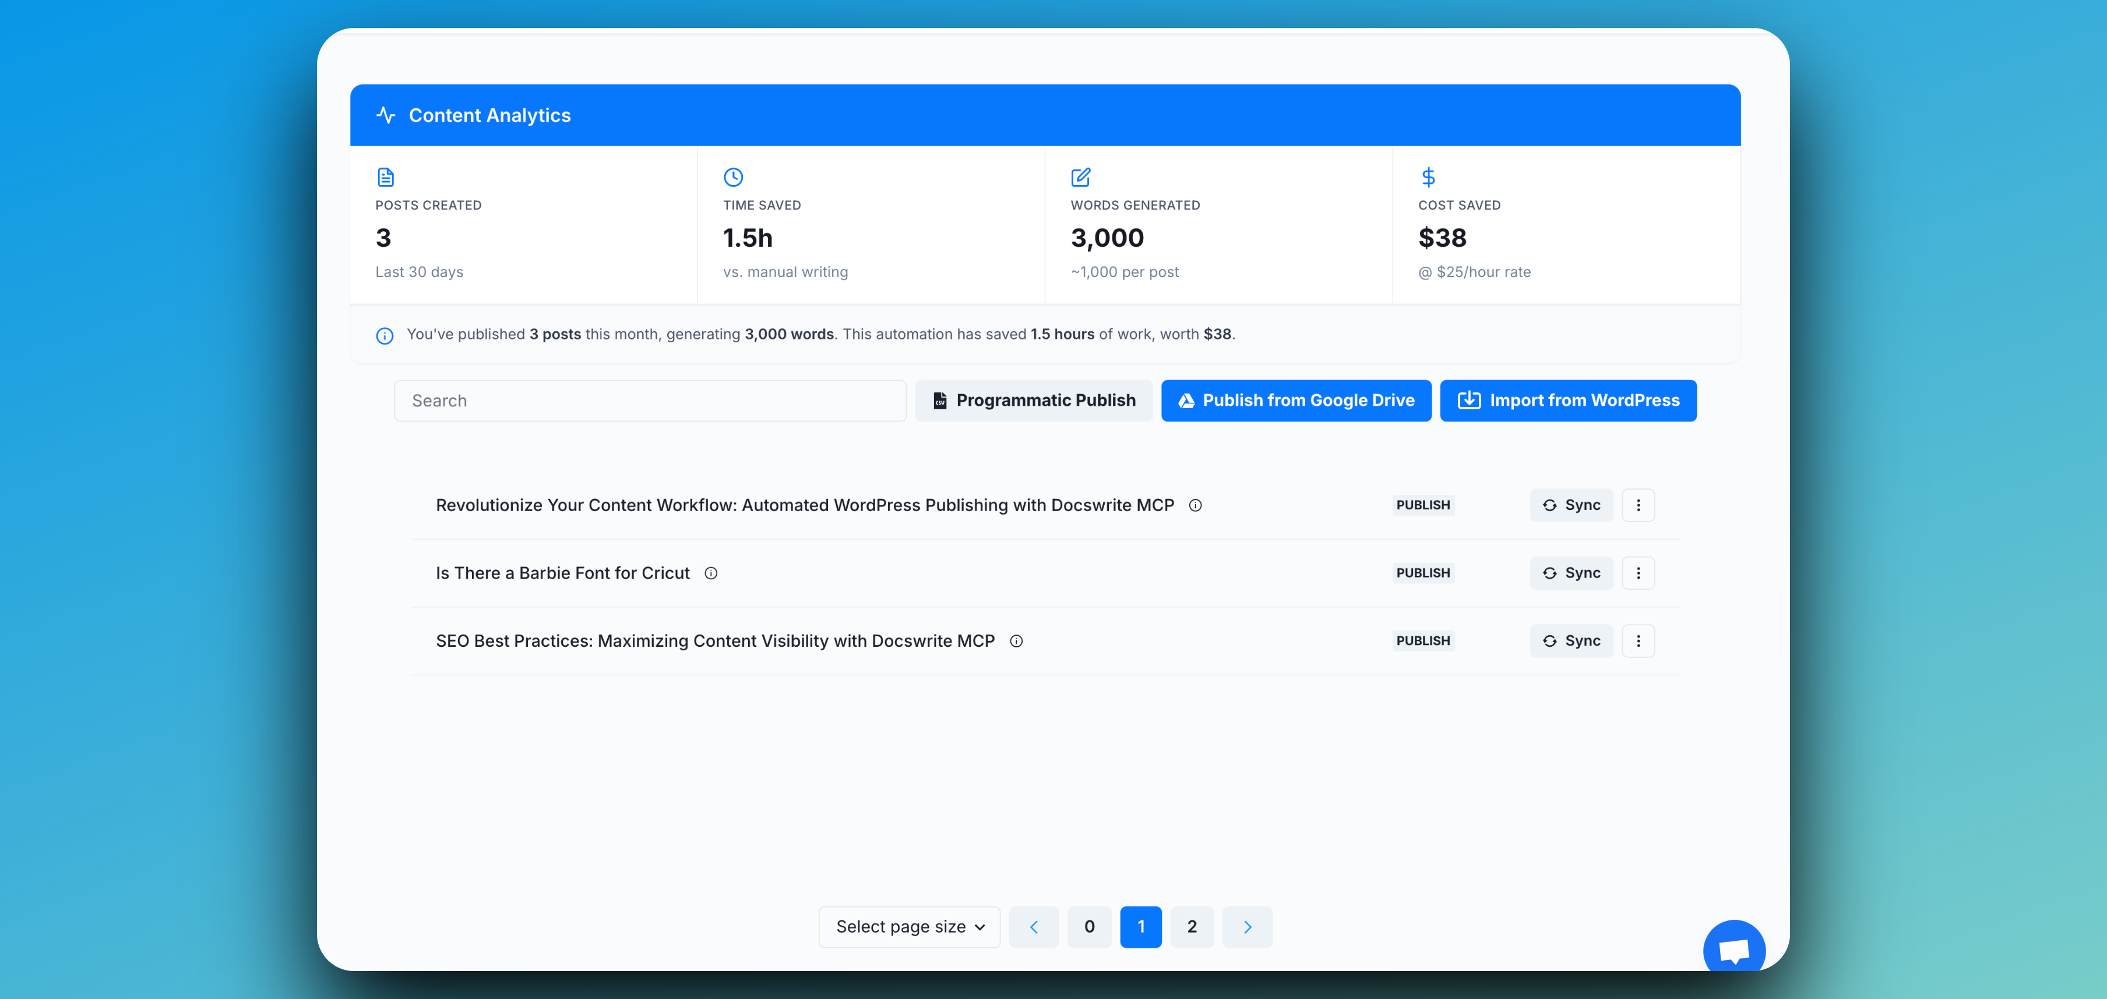Switch to page 0
Screen dimensions: 2107x999
tap(1088, 926)
